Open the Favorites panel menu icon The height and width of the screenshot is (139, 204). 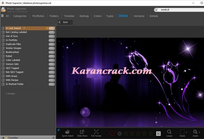(x=53, y=138)
